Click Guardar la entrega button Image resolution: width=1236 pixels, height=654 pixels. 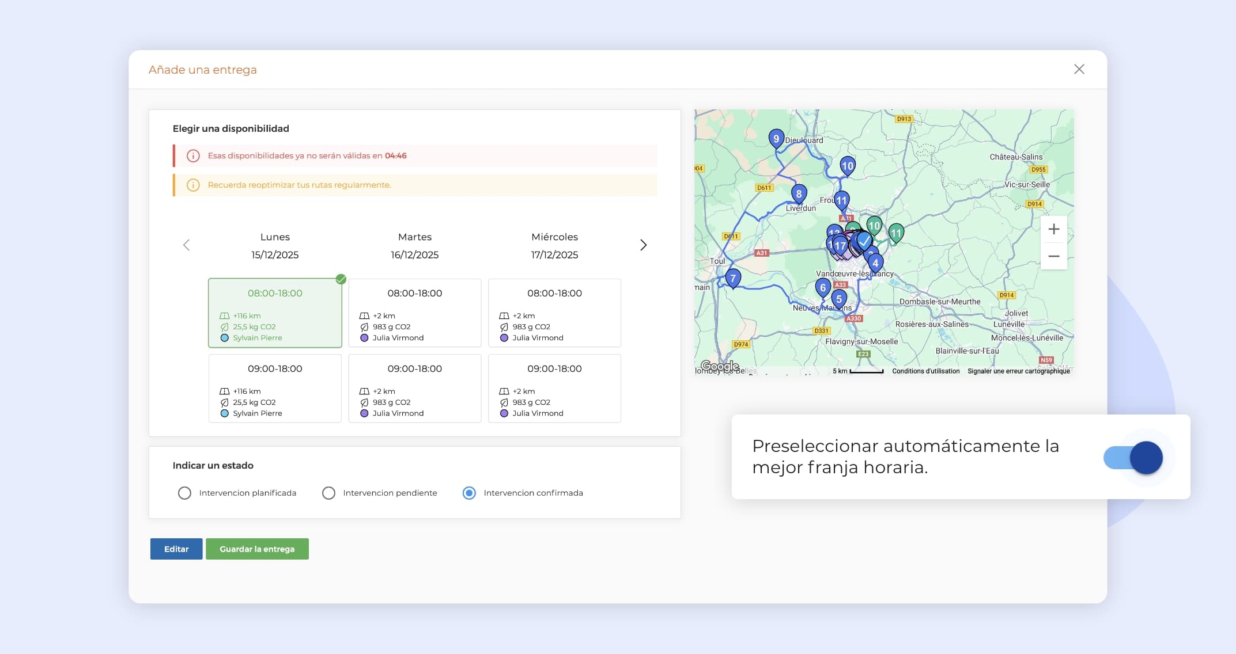click(257, 549)
